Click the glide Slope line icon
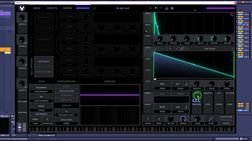252x141 pixels. pos(211,119)
